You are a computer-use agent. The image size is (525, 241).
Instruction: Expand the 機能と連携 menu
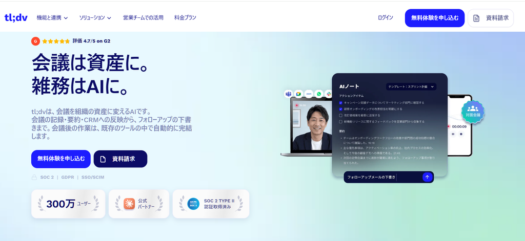(x=52, y=18)
